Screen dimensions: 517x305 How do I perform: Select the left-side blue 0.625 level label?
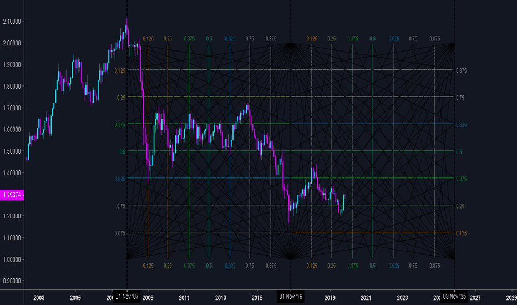pos(120,179)
